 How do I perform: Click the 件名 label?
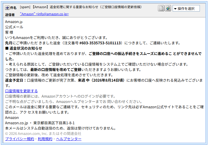13,8
